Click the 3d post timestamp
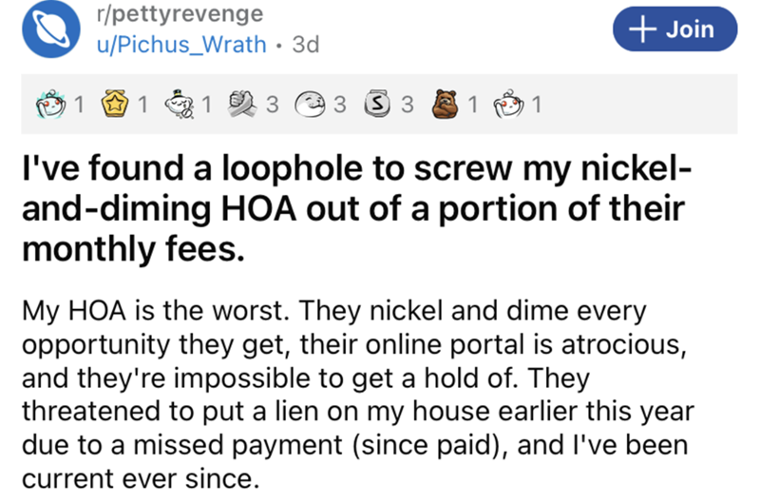Viewport: 760px width, 503px height. click(306, 46)
